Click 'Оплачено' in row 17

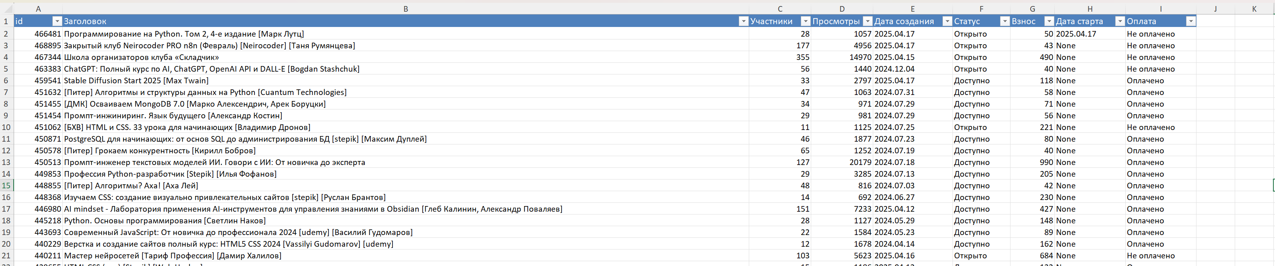pyautogui.click(x=1161, y=208)
